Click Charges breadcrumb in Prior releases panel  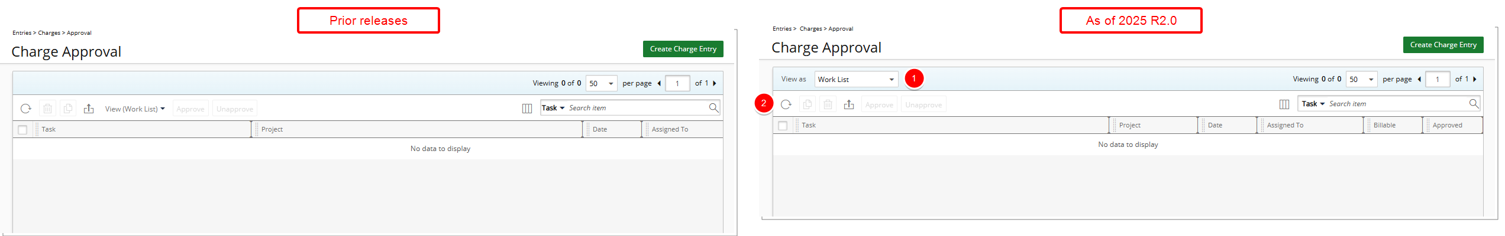click(49, 33)
